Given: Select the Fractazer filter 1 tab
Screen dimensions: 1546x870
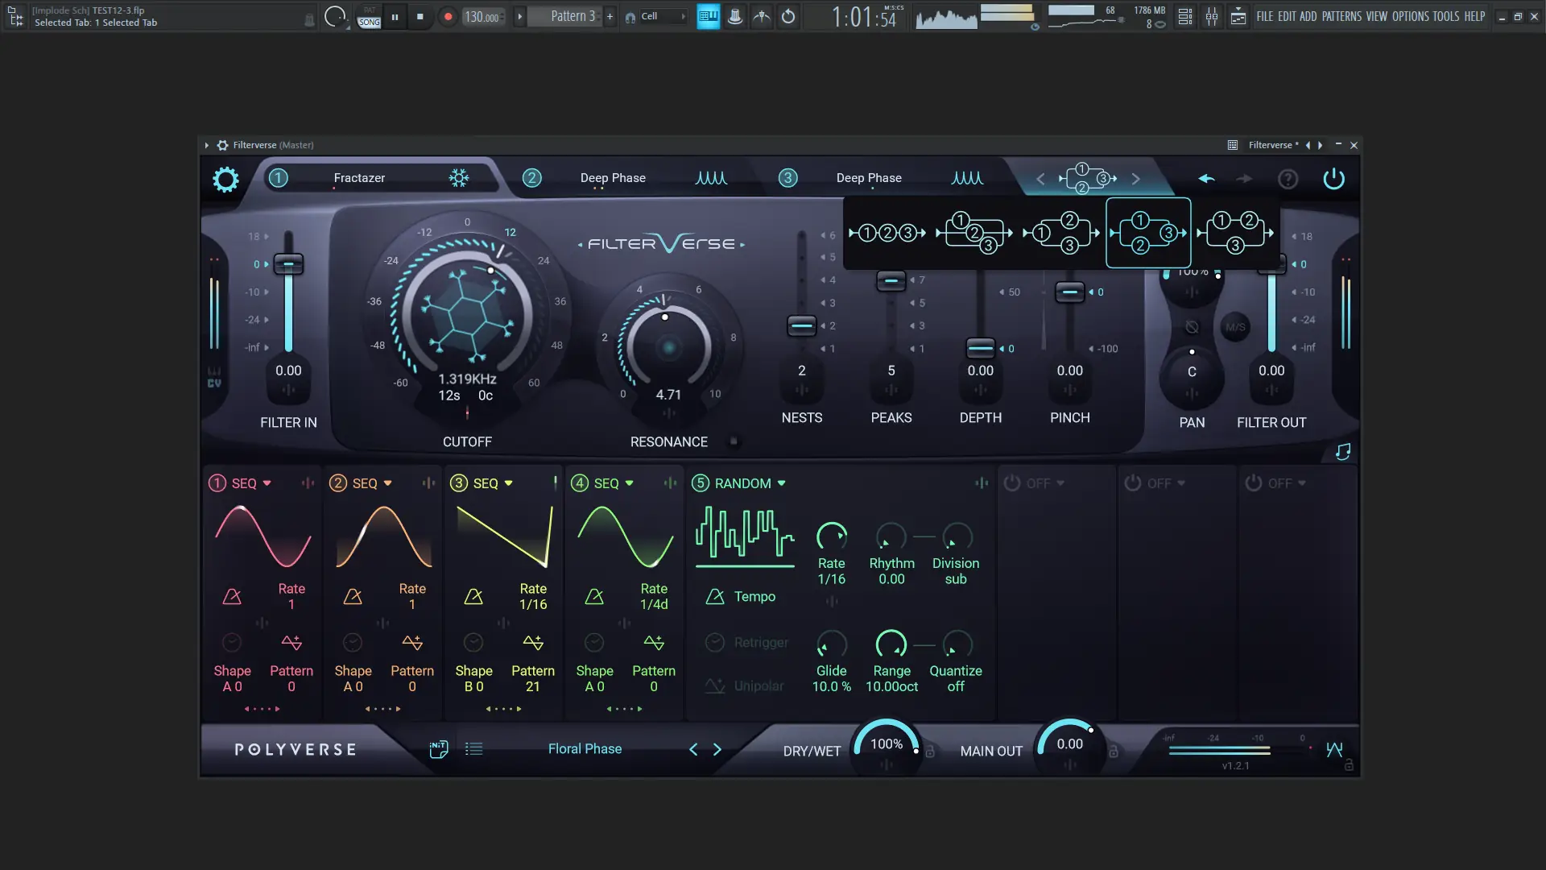Looking at the screenshot, I should (359, 178).
